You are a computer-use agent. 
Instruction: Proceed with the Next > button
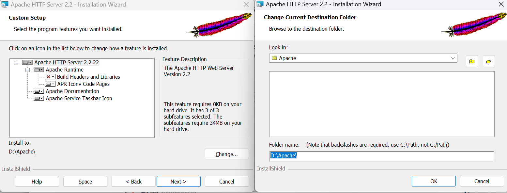(x=178, y=182)
